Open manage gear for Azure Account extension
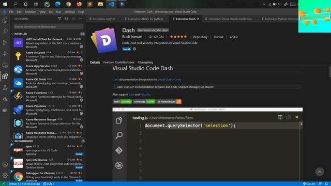This screenshot has height=186, width=331. (81, 60)
